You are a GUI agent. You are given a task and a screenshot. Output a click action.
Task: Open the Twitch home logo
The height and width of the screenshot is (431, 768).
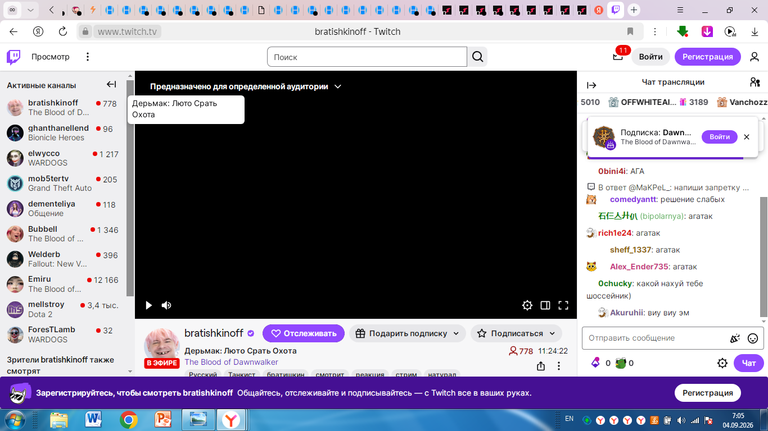click(13, 57)
